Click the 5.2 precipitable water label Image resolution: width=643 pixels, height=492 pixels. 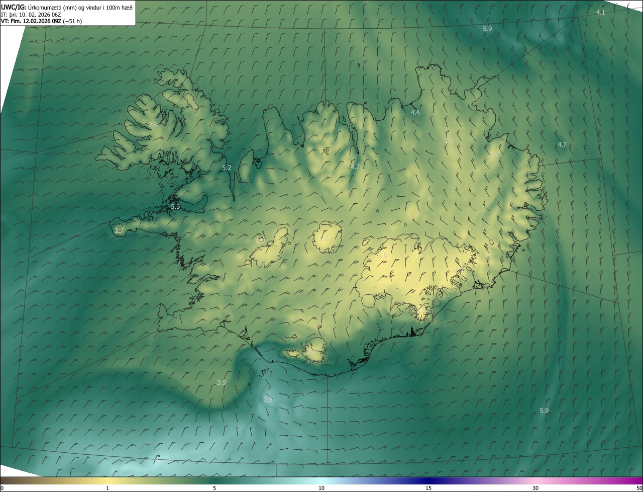tap(227, 168)
